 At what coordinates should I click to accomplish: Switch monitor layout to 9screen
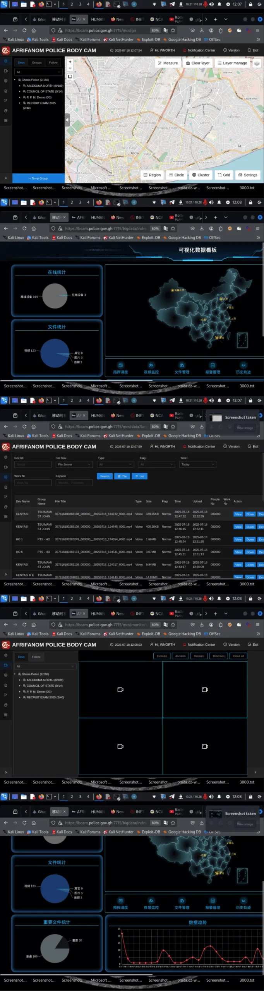click(x=199, y=656)
